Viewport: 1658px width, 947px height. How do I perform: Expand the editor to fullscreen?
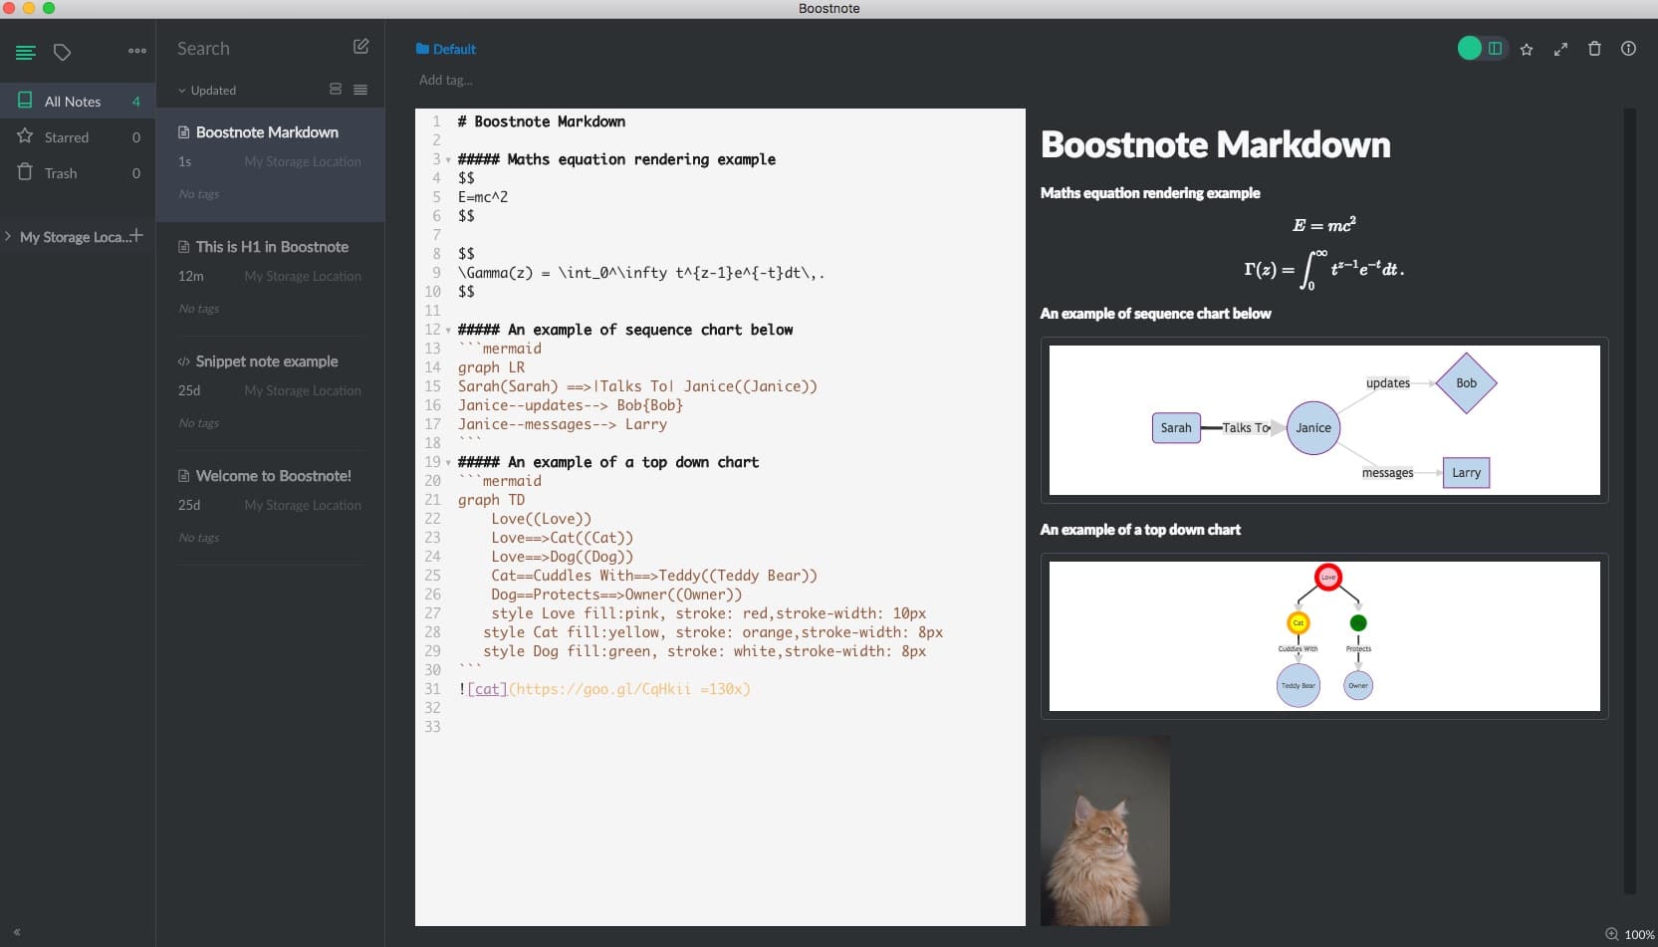coord(1560,49)
